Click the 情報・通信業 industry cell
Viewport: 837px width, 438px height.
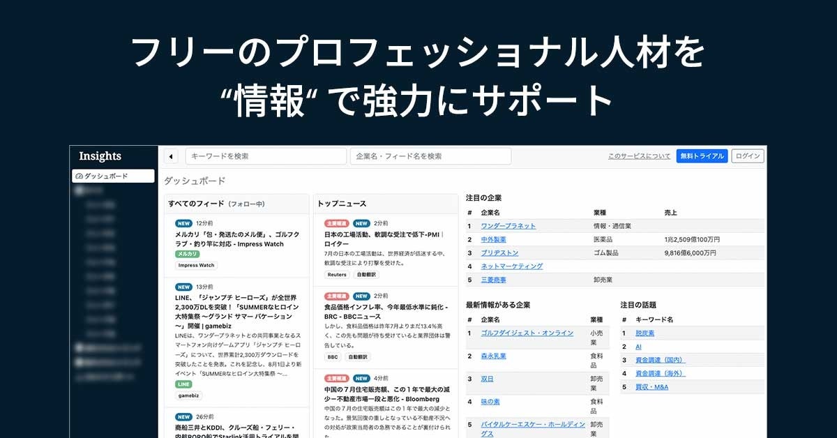click(x=612, y=226)
